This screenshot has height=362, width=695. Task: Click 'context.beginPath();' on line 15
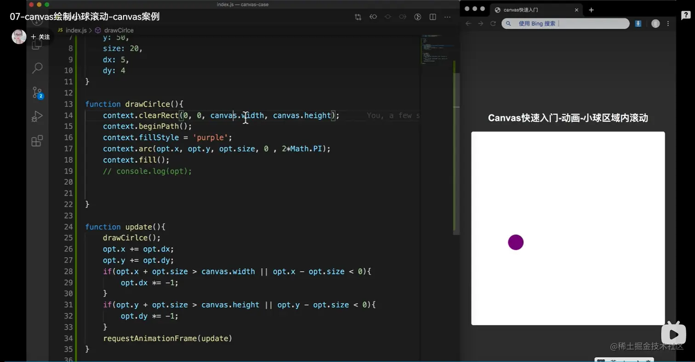(x=148, y=126)
